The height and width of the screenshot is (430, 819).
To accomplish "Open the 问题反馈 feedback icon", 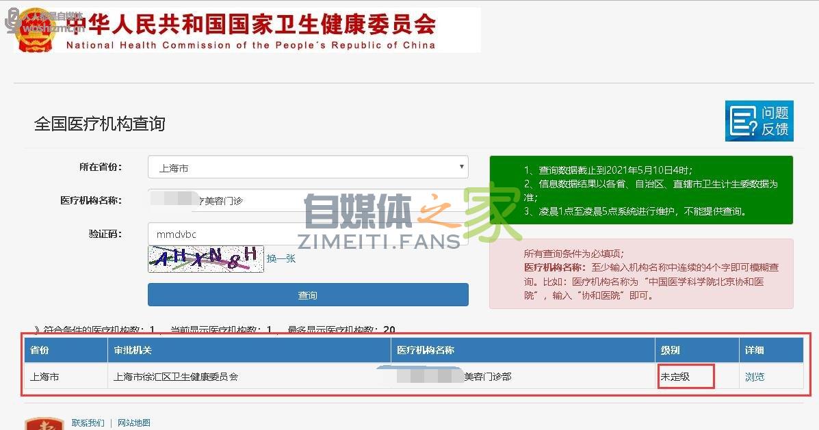I will point(759,121).
